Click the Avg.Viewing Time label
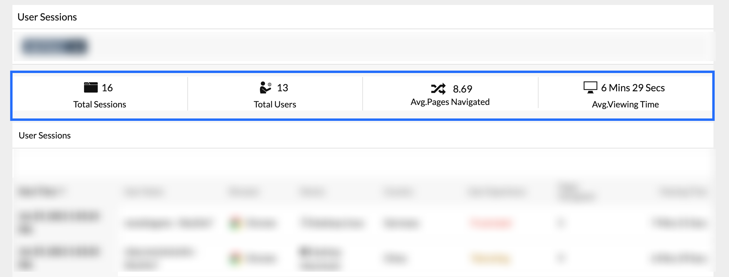Image resolution: width=729 pixels, height=277 pixels. point(625,104)
